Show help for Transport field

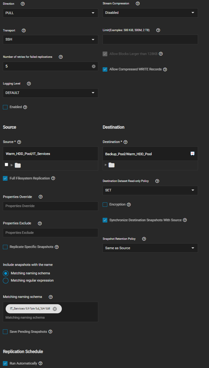click(x=24, y=30)
